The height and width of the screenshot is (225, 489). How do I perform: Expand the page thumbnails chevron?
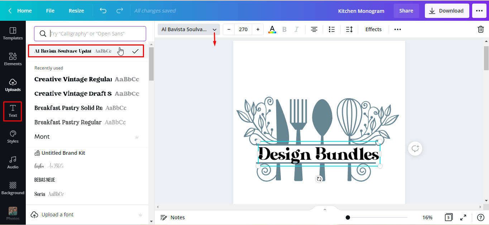pyautogui.click(x=325, y=209)
